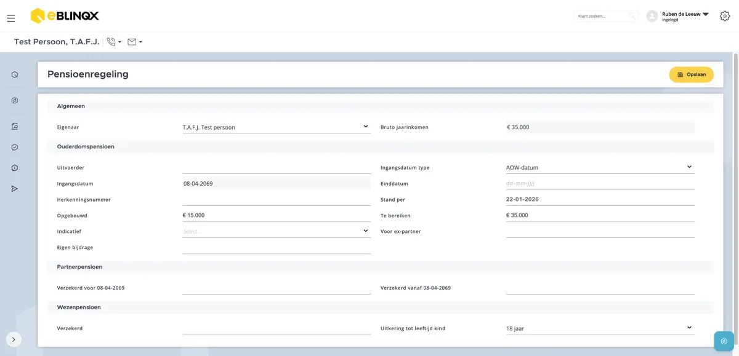Screen dimensions: 739x356
Task: Click the Uitvoerder input field
Action: pyautogui.click(x=277, y=167)
